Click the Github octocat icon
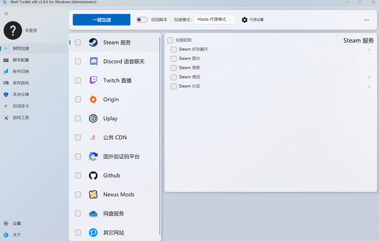The image size is (379, 241). (93, 176)
